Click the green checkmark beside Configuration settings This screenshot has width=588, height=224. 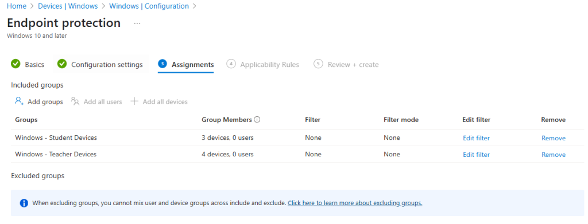(x=62, y=64)
